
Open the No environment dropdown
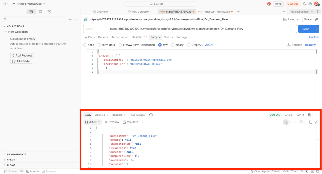[x=303, y=12]
